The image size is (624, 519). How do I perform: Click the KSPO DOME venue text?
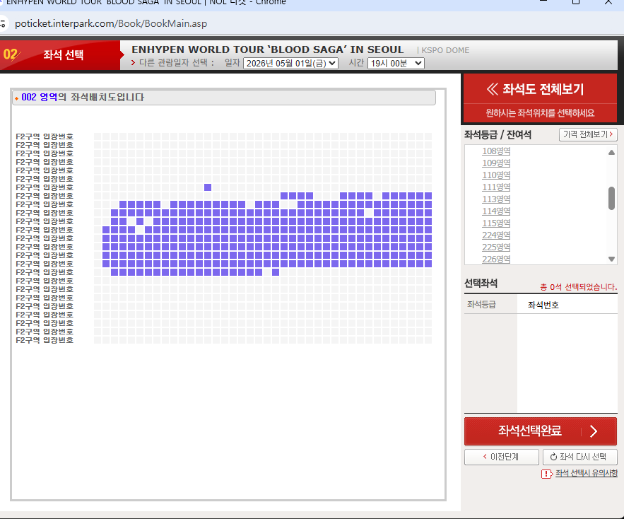pyautogui.click(x=445, y=50)
